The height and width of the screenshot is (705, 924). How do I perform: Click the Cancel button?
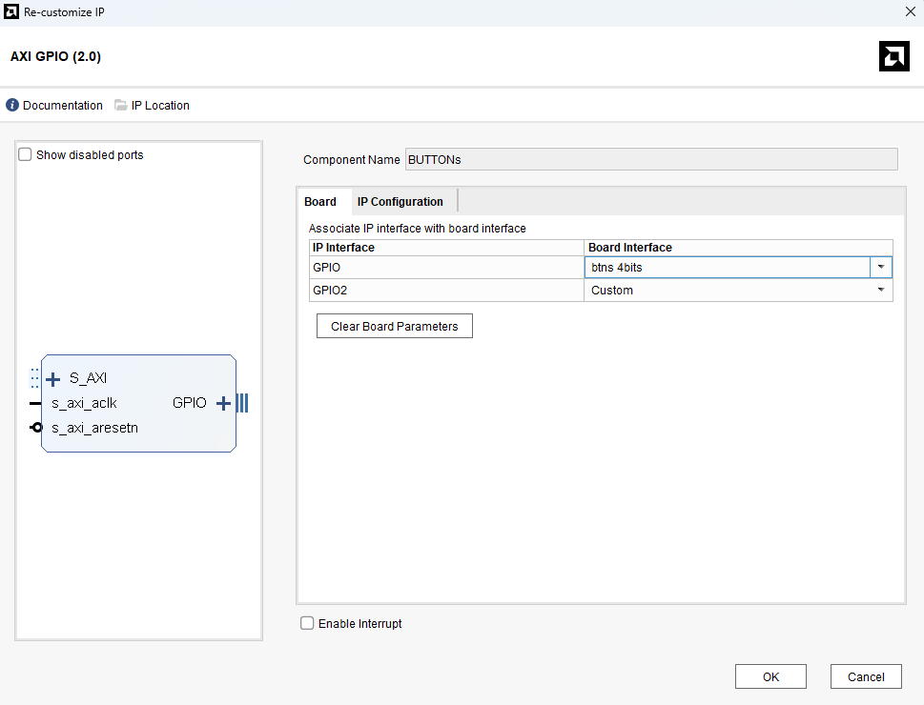(x=866, y=677)
